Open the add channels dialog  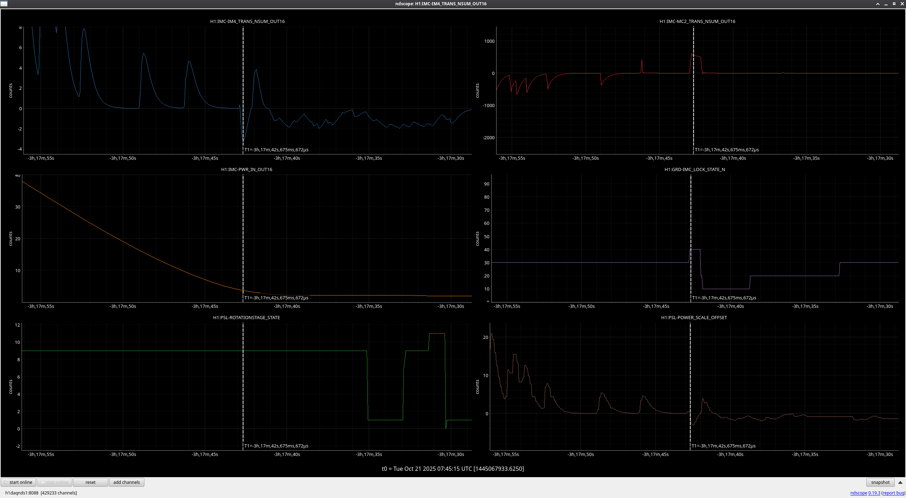tap(126, 482)
